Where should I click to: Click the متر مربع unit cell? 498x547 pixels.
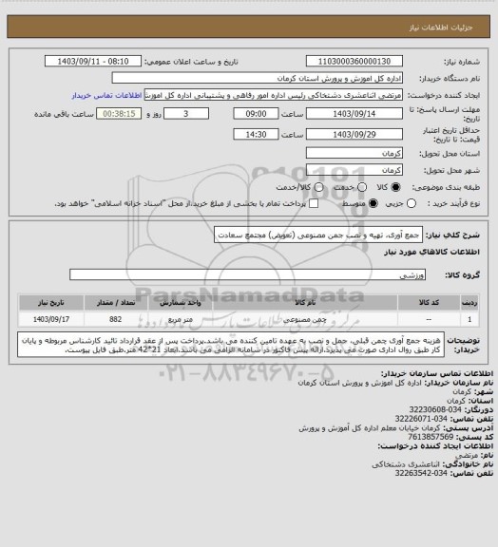coord(181,319)
